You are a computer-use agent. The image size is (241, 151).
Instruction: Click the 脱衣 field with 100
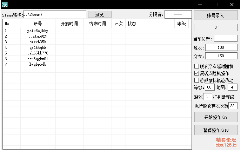point(221,47)
